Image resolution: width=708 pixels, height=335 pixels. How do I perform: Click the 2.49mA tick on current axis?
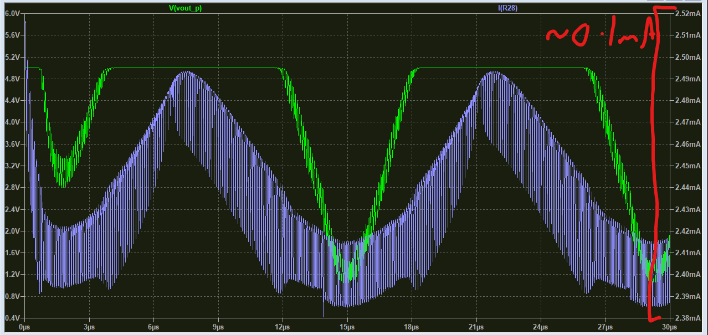pos(686,79)
